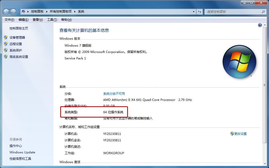Expand the address bar dropdown arrow
Screen dimensions: 269x168
click(x=194, y=12)
